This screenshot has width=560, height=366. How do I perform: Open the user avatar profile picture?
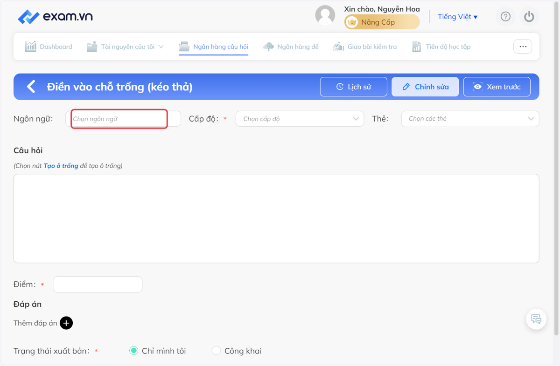click(x=325, y=15)
